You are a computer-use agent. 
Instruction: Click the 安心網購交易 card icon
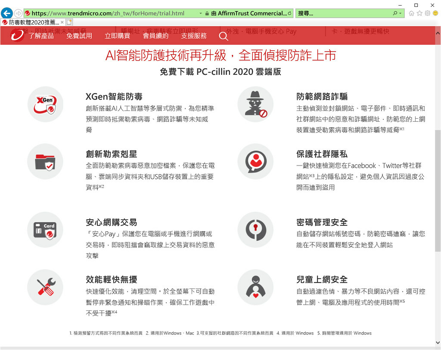tap(45, 230)
